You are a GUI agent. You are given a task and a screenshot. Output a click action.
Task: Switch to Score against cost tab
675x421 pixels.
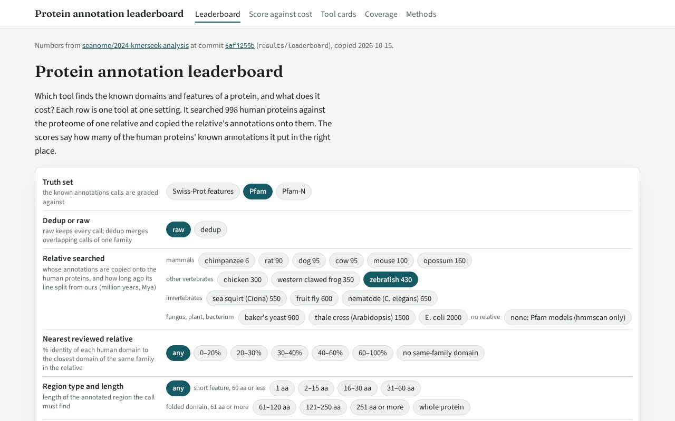point(281,14)
